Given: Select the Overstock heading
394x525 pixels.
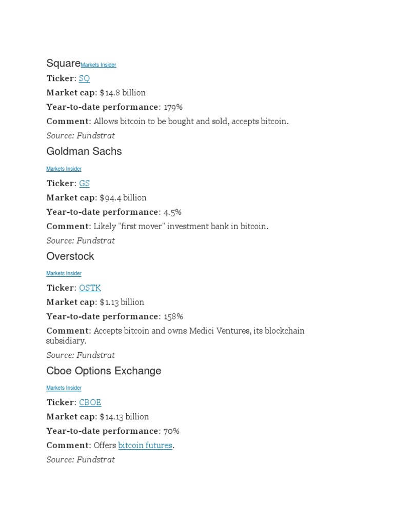Looking at the screenshot, I should click(70, 256).
